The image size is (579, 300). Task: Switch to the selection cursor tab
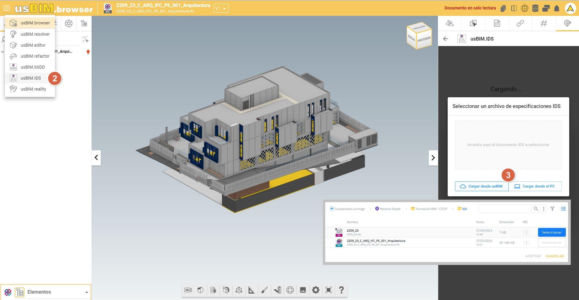(473, 23)
